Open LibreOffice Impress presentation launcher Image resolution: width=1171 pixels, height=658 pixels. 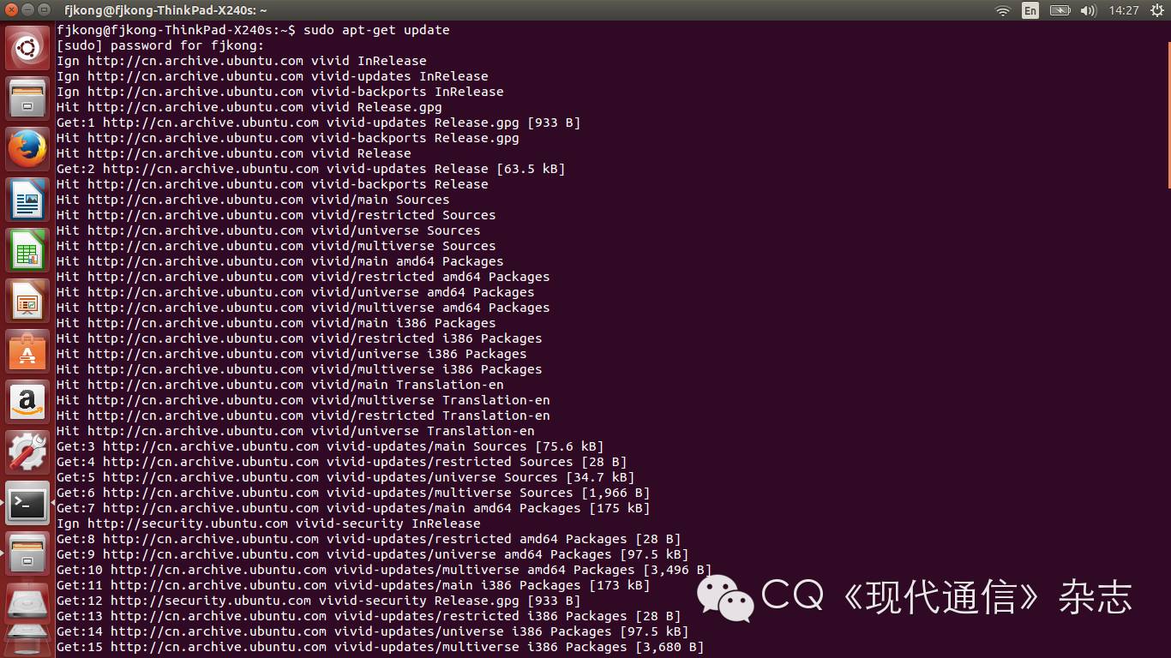click(x=27, y=301)
